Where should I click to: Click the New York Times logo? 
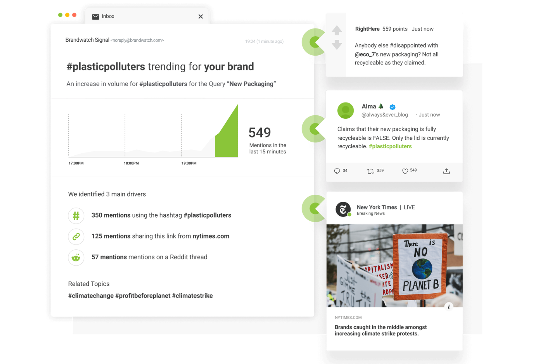click(x=343, y=209)
